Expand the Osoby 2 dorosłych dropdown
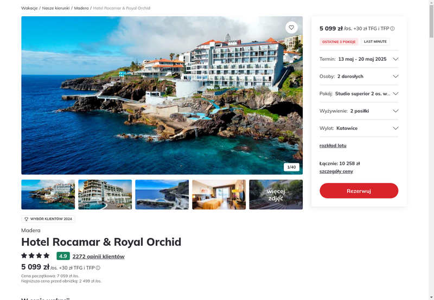 pyautogui.click(x=359, y=76)
